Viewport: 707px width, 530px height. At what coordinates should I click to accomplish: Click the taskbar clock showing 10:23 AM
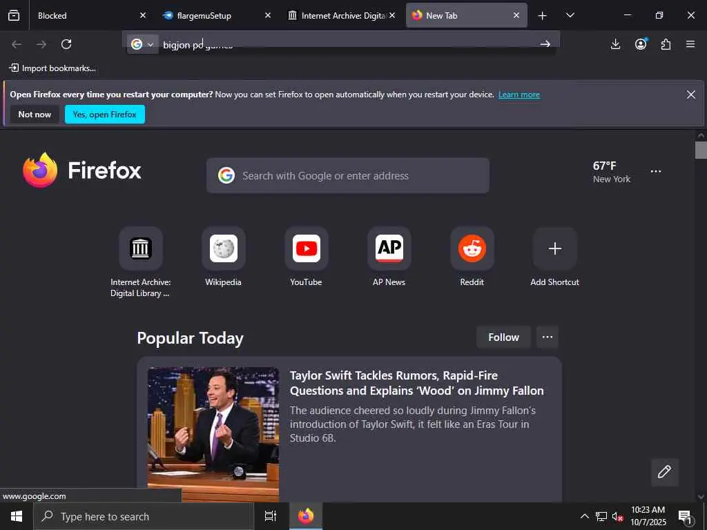pyautogui.click(x=648, y=516)
